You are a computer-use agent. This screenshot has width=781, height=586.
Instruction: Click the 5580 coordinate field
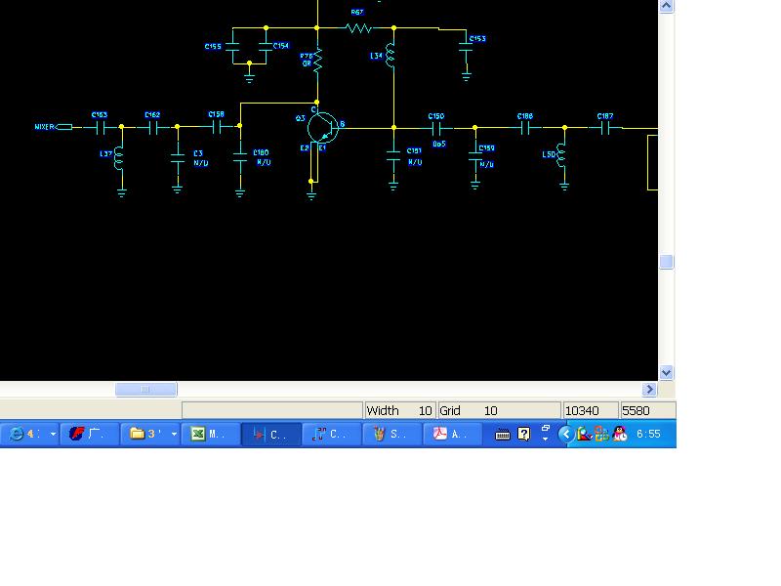[647, 410]
